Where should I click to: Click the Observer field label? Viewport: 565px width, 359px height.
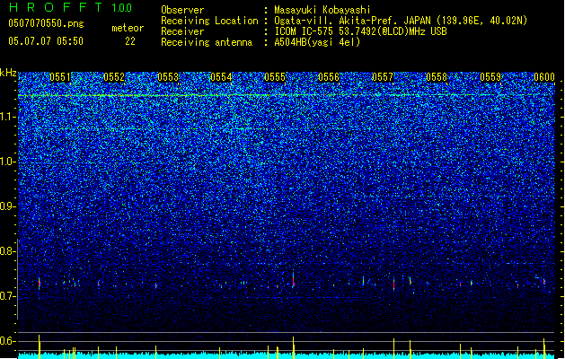(182, 10)
